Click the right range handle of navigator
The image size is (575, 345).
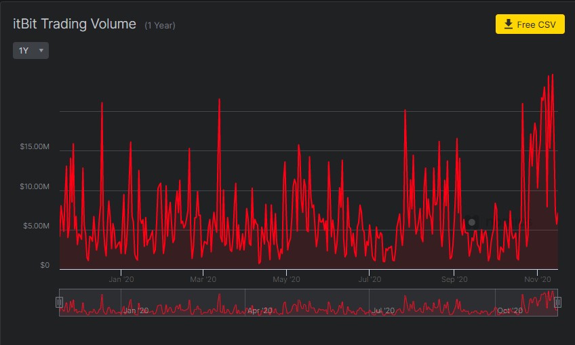[557, 302]
